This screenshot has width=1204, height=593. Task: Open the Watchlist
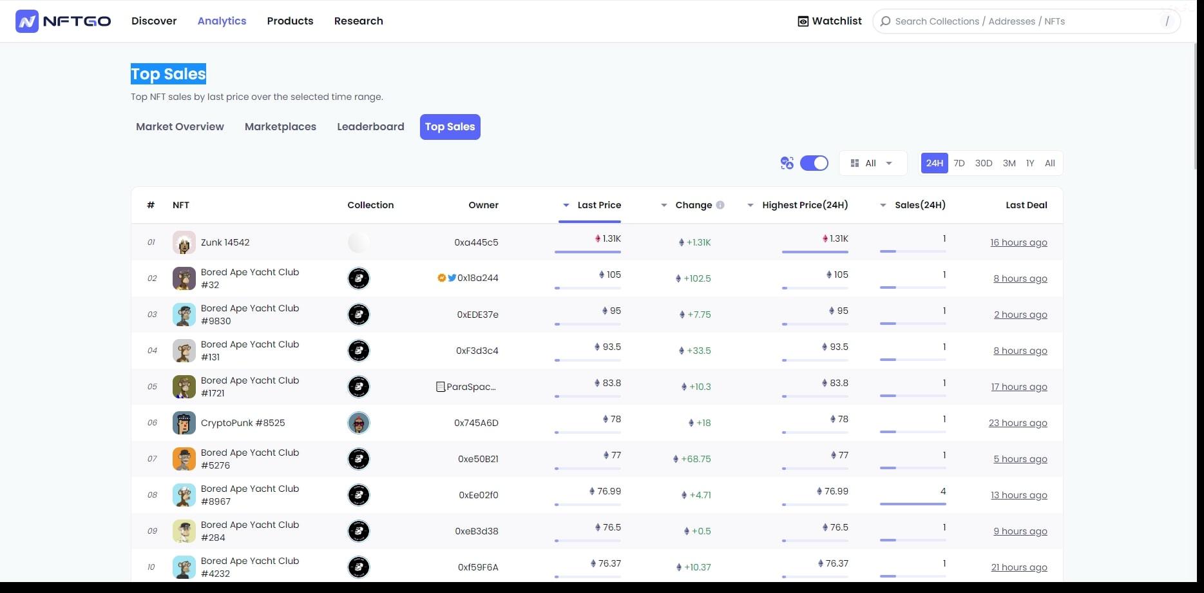click(830, 21)
